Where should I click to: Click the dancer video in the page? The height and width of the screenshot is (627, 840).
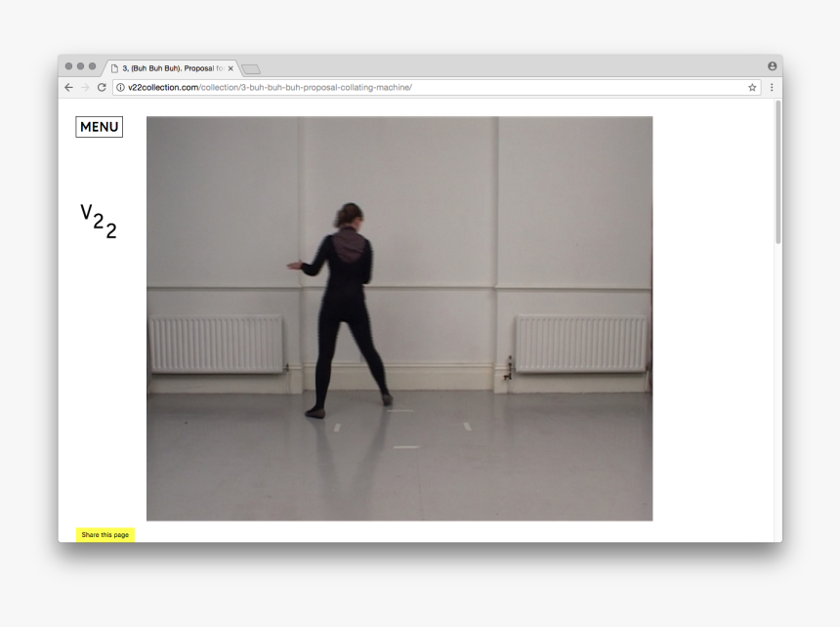(399, 318)
